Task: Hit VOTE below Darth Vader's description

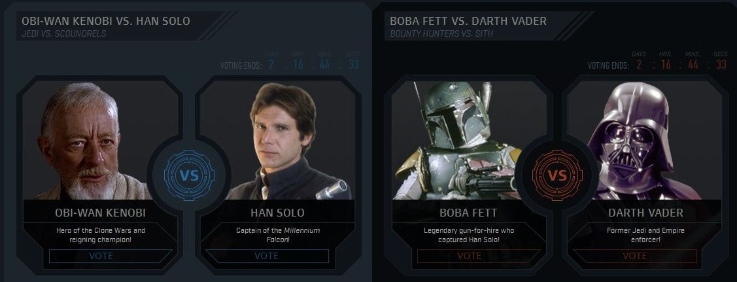Action: pyautogui.click(x=635, y=256)
